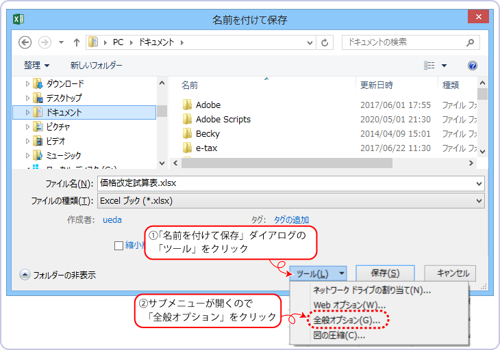Create a 新しいフォルダー

pos(96,66)
